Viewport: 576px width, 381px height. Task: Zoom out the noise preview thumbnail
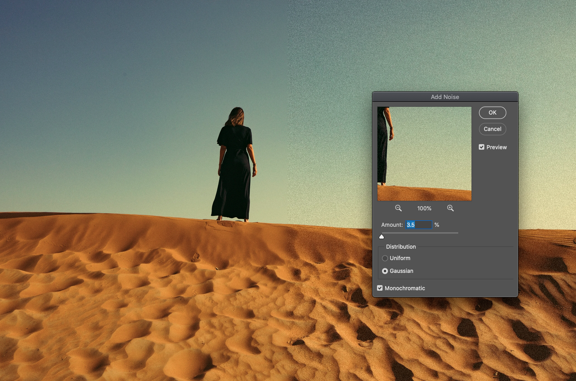coord(398,208)
